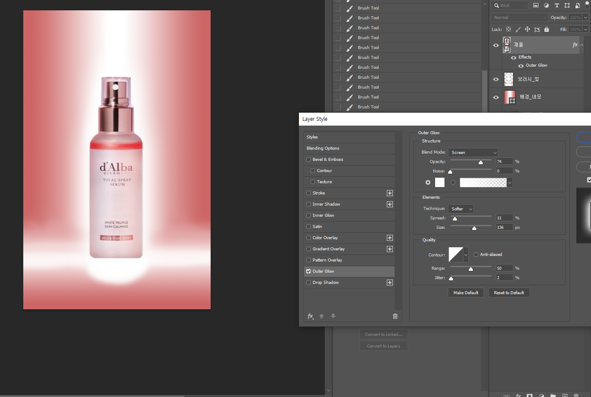The height and width of the screenshot is (397, 591).
Task: Filter layers by pixel layers icon
Action: [x=536, y=5]
